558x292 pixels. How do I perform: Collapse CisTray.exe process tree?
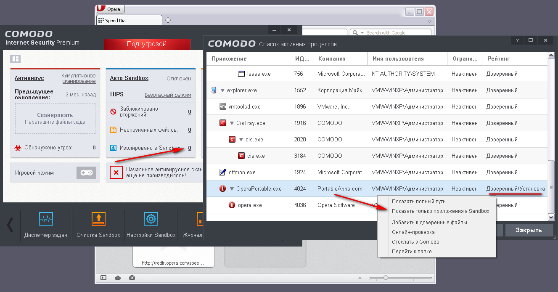232,123
